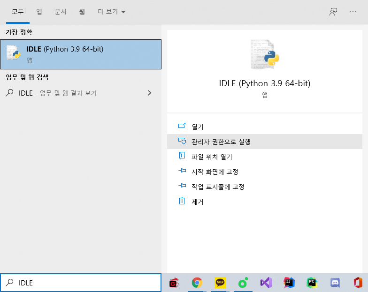The image size is (368, 292).
Task: Choose 제거 to uninstall
Action: click(265, 202)
